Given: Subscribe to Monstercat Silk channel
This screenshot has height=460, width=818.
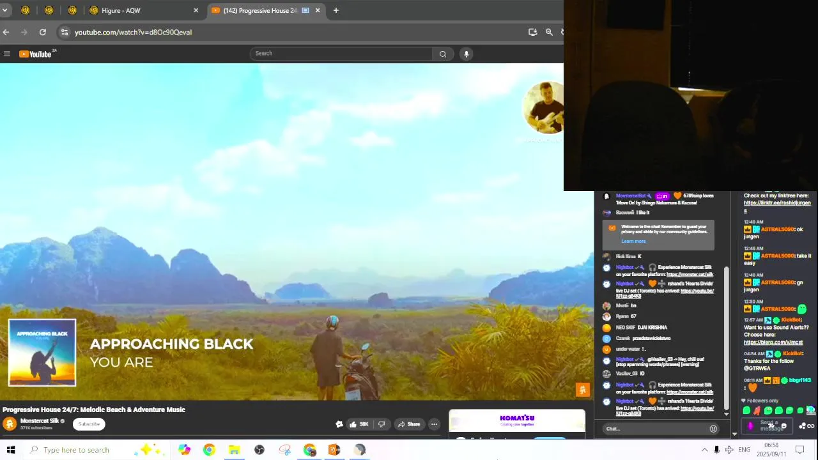Looking at the screenshot, I should coord(89,424).
